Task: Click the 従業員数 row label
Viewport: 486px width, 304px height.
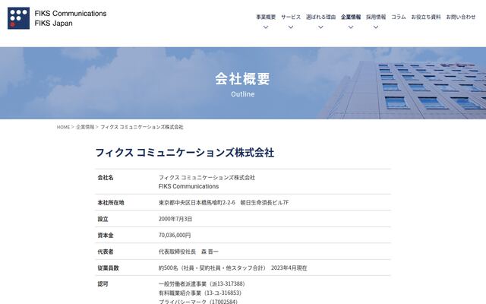Action: [x=108, y=268]
